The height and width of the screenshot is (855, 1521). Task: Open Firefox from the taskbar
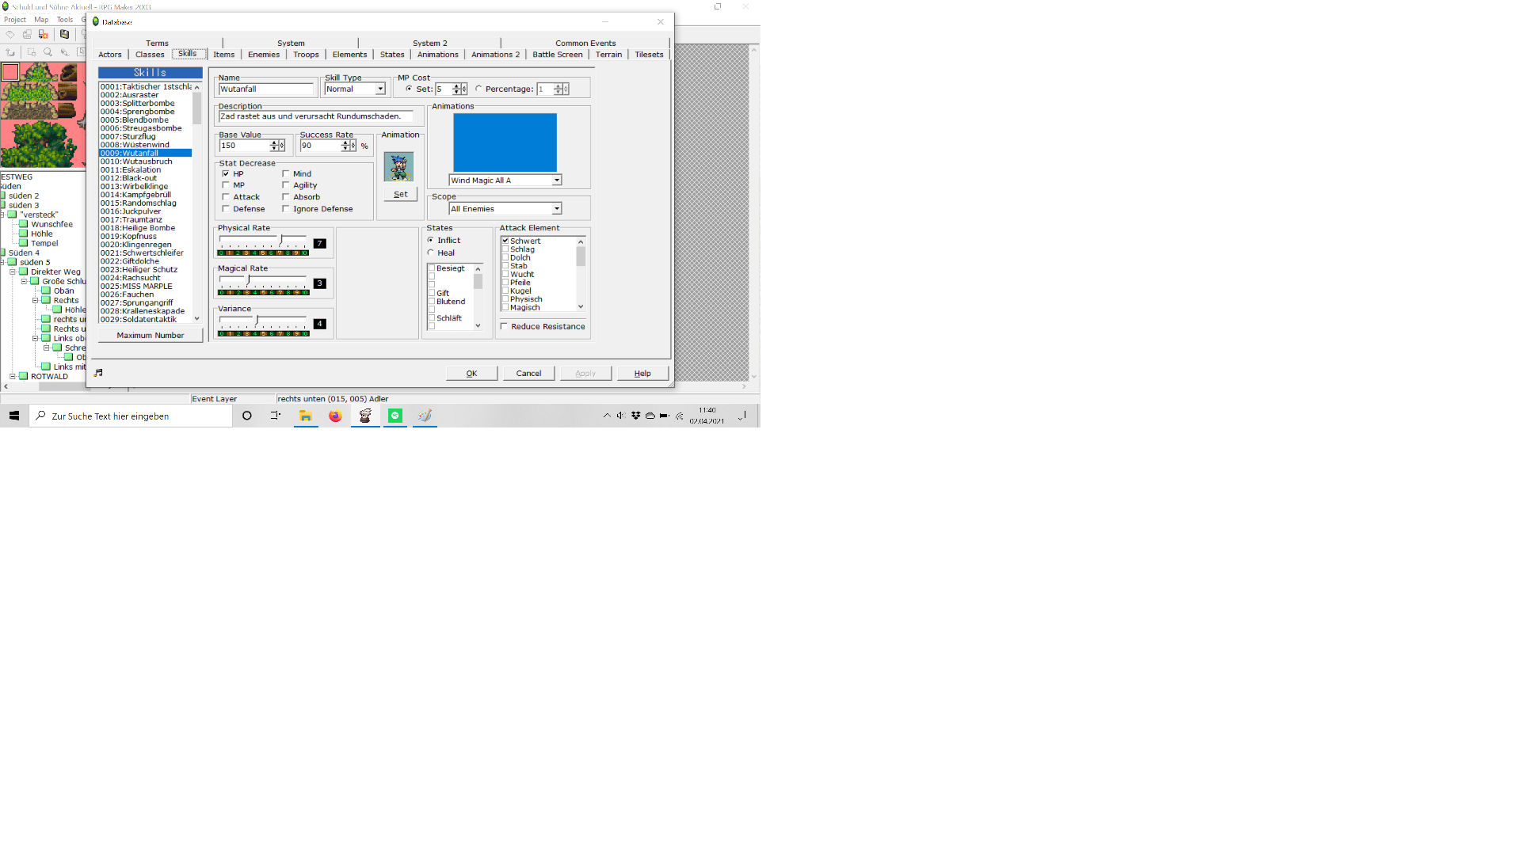pyautogui.click(x=335, y=416)
